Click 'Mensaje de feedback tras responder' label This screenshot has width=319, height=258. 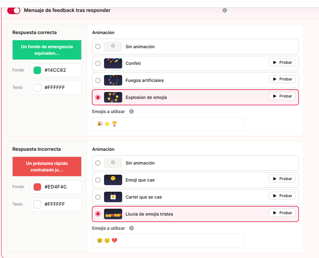[x=67, y=11]
